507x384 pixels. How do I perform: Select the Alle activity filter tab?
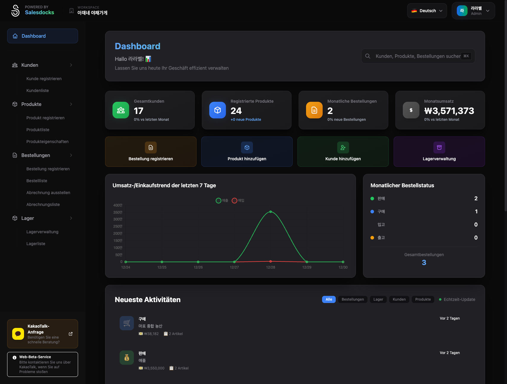point(329,299)
